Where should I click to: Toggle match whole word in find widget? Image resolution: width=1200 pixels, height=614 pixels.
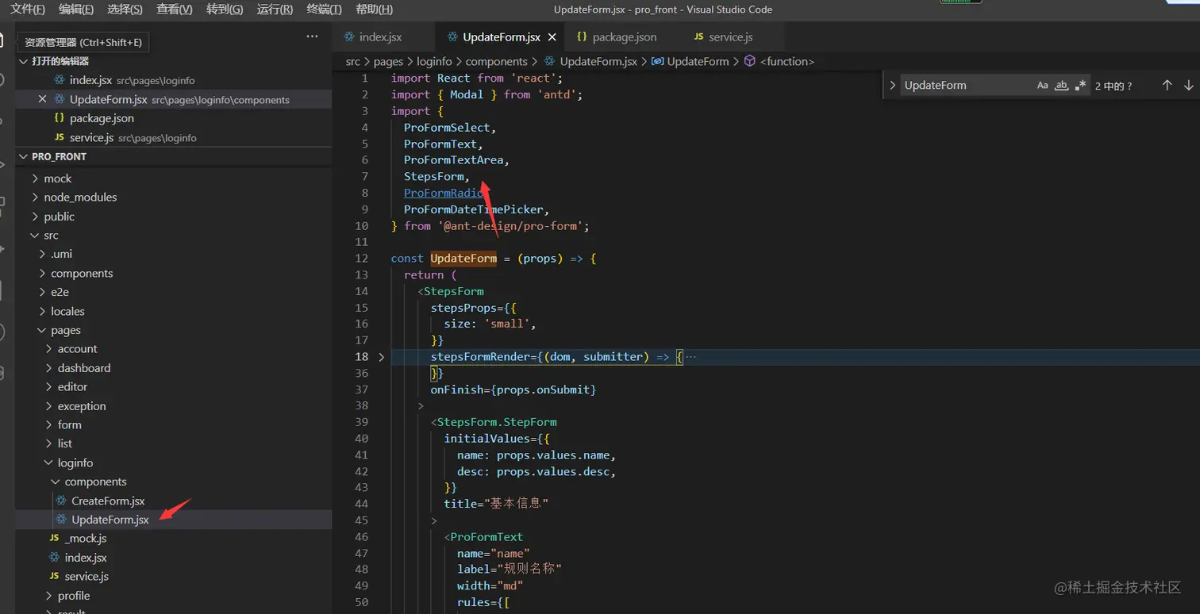[1061, 86]
